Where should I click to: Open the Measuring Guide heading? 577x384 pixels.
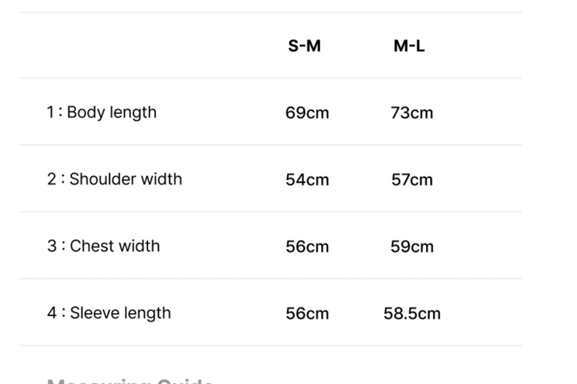(130, 380)
